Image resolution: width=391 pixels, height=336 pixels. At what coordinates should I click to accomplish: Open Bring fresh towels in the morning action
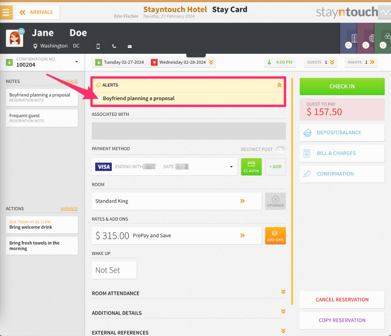coord(42,246)
